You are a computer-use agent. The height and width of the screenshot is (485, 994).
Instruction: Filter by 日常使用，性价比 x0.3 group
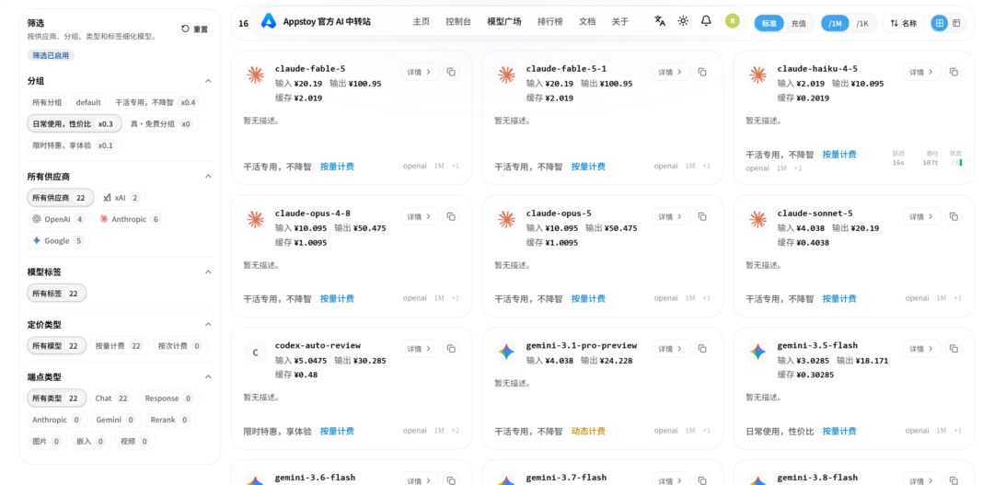[x=73, y=123]
